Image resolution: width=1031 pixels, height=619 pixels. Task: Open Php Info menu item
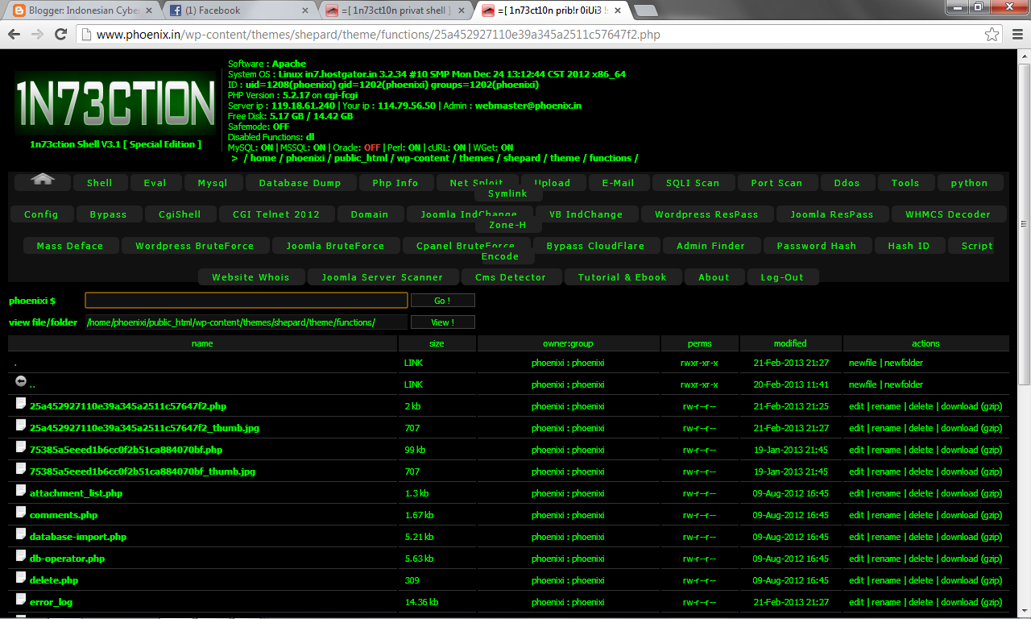tap(395, 183)
